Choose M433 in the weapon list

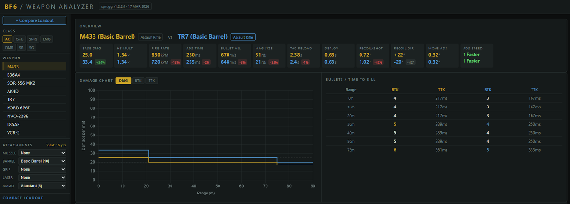coord(34,67)
